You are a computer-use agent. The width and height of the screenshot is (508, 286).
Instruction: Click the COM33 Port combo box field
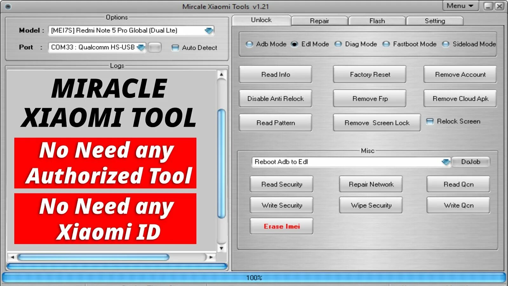(97, 47)
